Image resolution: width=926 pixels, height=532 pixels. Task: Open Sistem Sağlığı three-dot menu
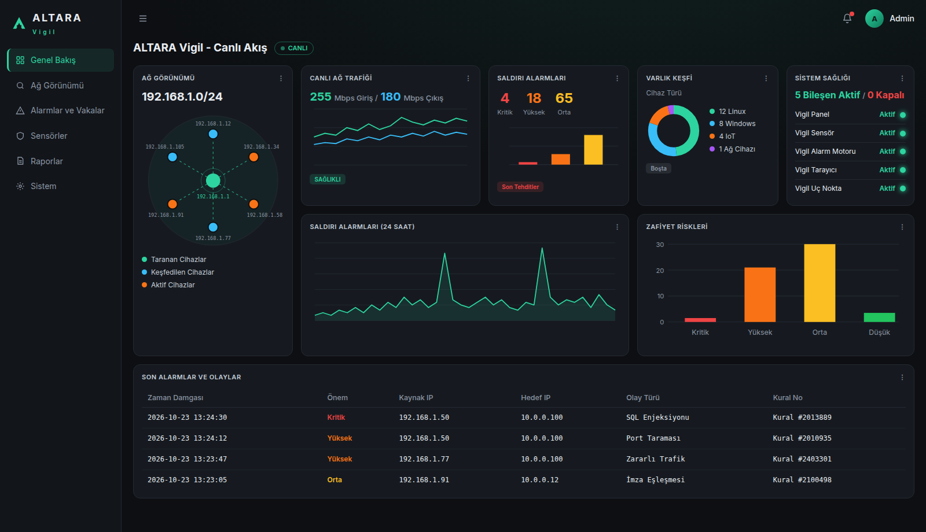902,79
